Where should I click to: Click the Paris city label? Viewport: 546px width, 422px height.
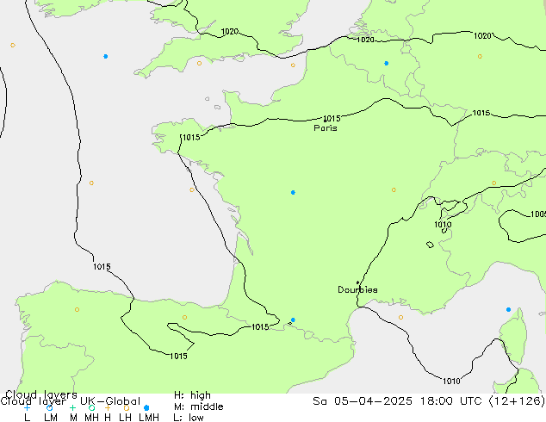tap(326, 128)
